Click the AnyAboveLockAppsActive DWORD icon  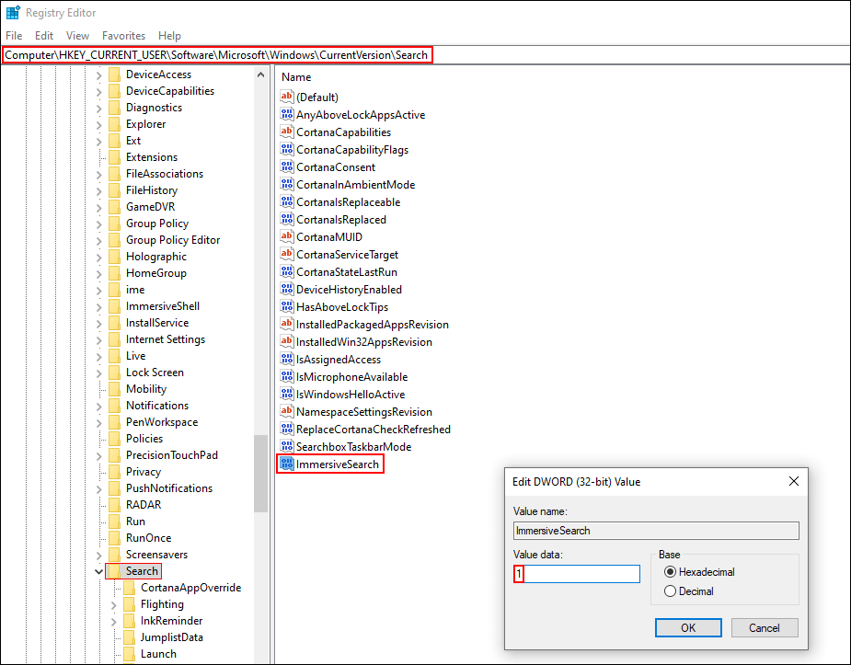click(286, 114)
